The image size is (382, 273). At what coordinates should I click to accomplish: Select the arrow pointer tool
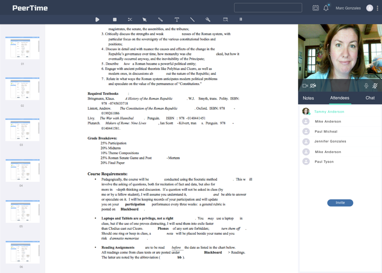click(144, 19)
